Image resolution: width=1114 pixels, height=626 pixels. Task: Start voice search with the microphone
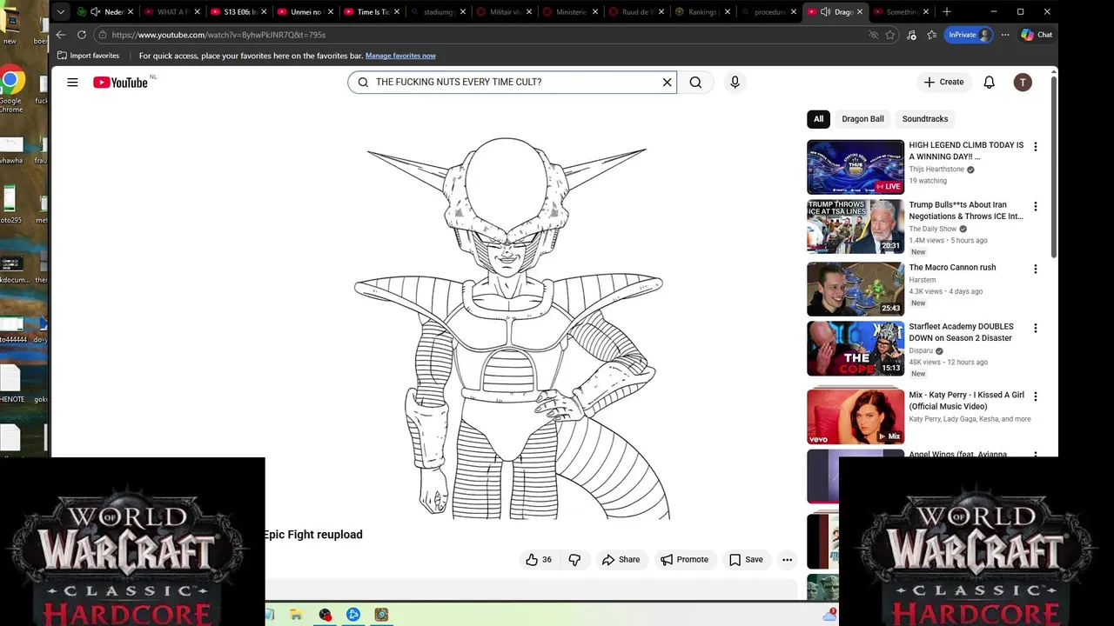click(x=735, y=83)
